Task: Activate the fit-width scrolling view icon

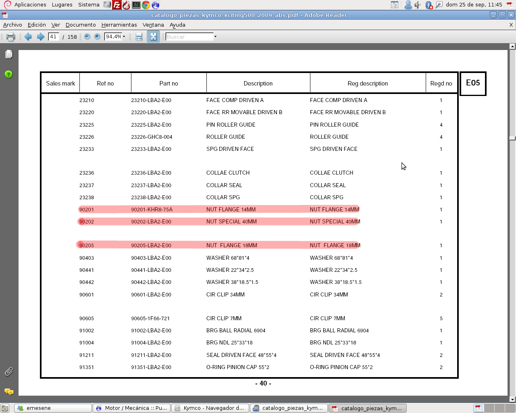Action: 139,37
